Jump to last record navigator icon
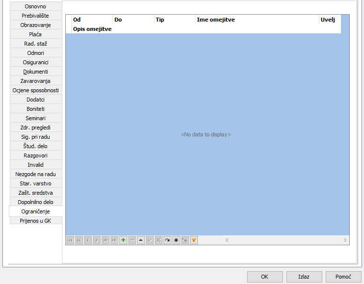The width and height of the screenshot is (364, 284). 114,240
